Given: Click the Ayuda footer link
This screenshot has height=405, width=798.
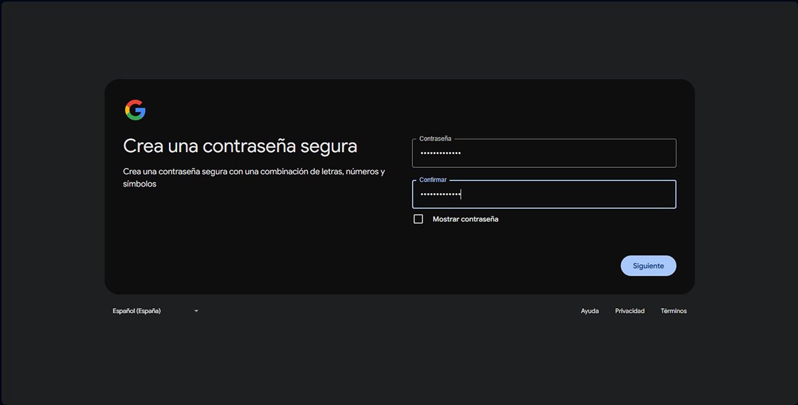Looking at the screenshot, I should click(589, 311).
